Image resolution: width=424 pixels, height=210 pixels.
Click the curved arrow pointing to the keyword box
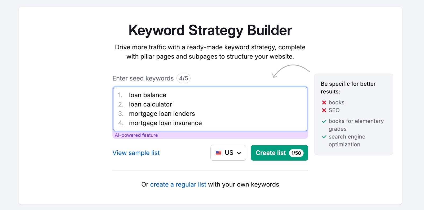pos(291,69)
